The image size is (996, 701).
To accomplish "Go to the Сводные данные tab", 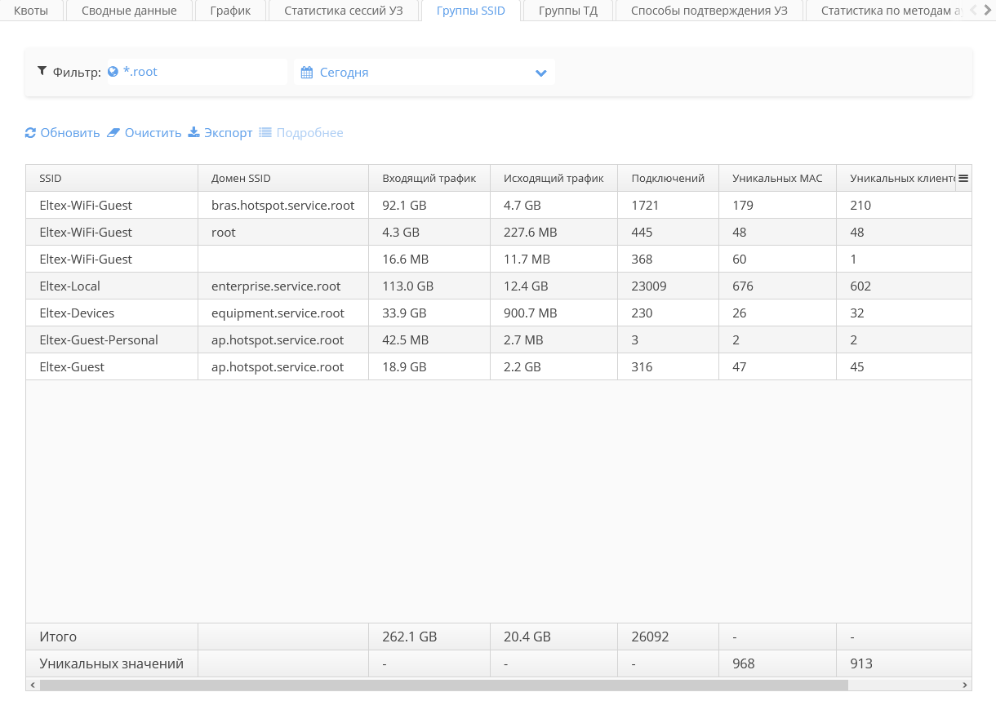I will pos(130,11).
